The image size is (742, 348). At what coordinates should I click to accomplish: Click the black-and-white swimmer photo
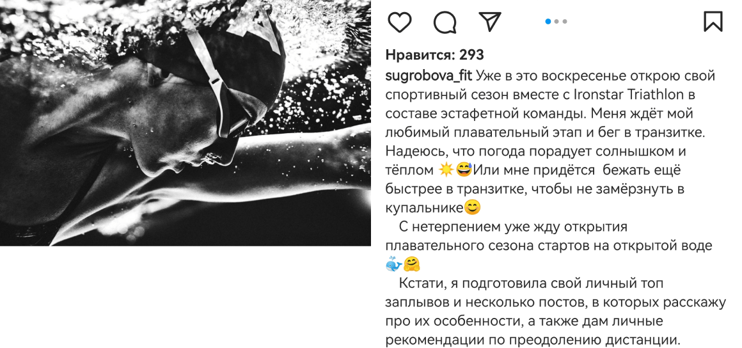click(x=185, y=123)
